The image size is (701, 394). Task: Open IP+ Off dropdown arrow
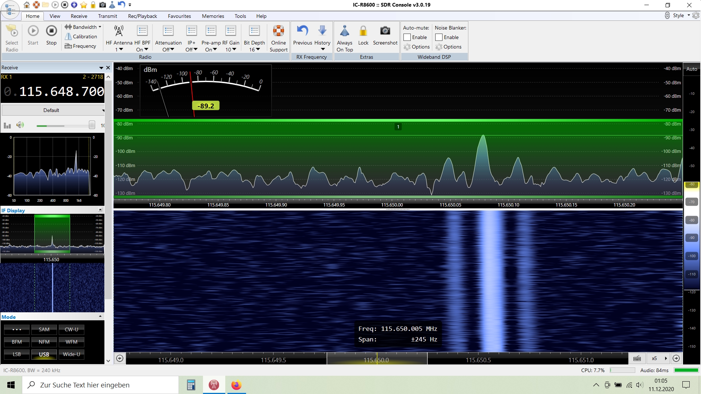(x=195, y=49)
